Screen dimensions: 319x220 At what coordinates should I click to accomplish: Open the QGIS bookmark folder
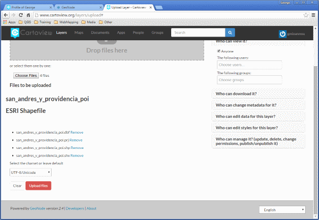tap(25, 22)
